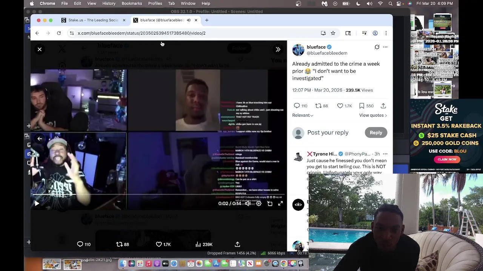Viewport: 483px width, 271px height.
Task: Open Chrome three-dot menu
Action: coord(386,33)
